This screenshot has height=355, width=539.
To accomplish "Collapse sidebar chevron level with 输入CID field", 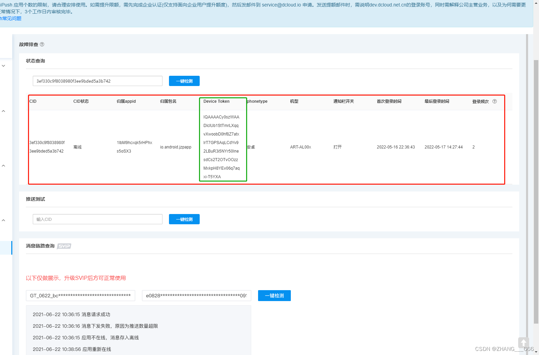I will (x=3, y=220).
